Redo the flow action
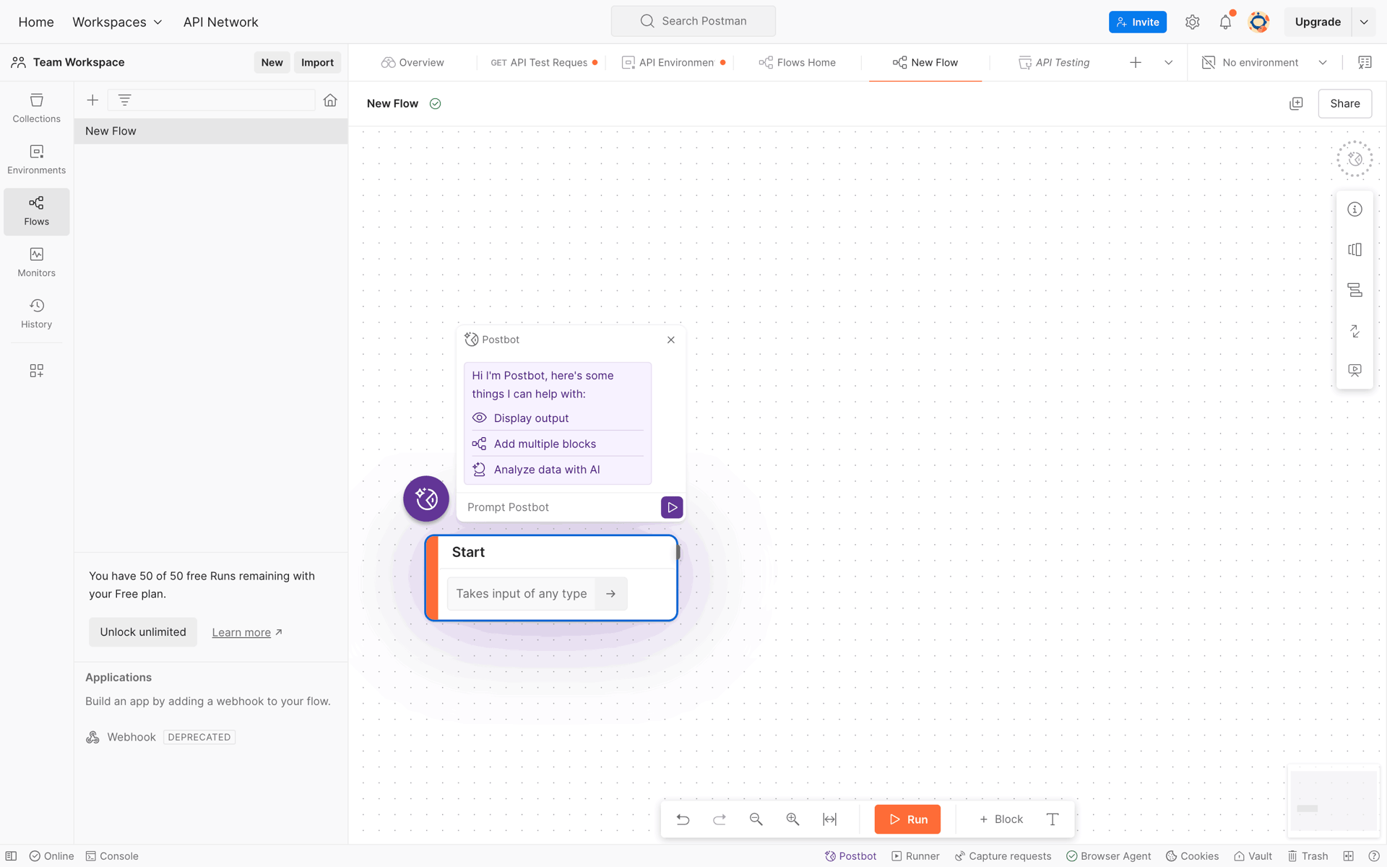The width and height of the screenshot is (1387, 867). 720,819
